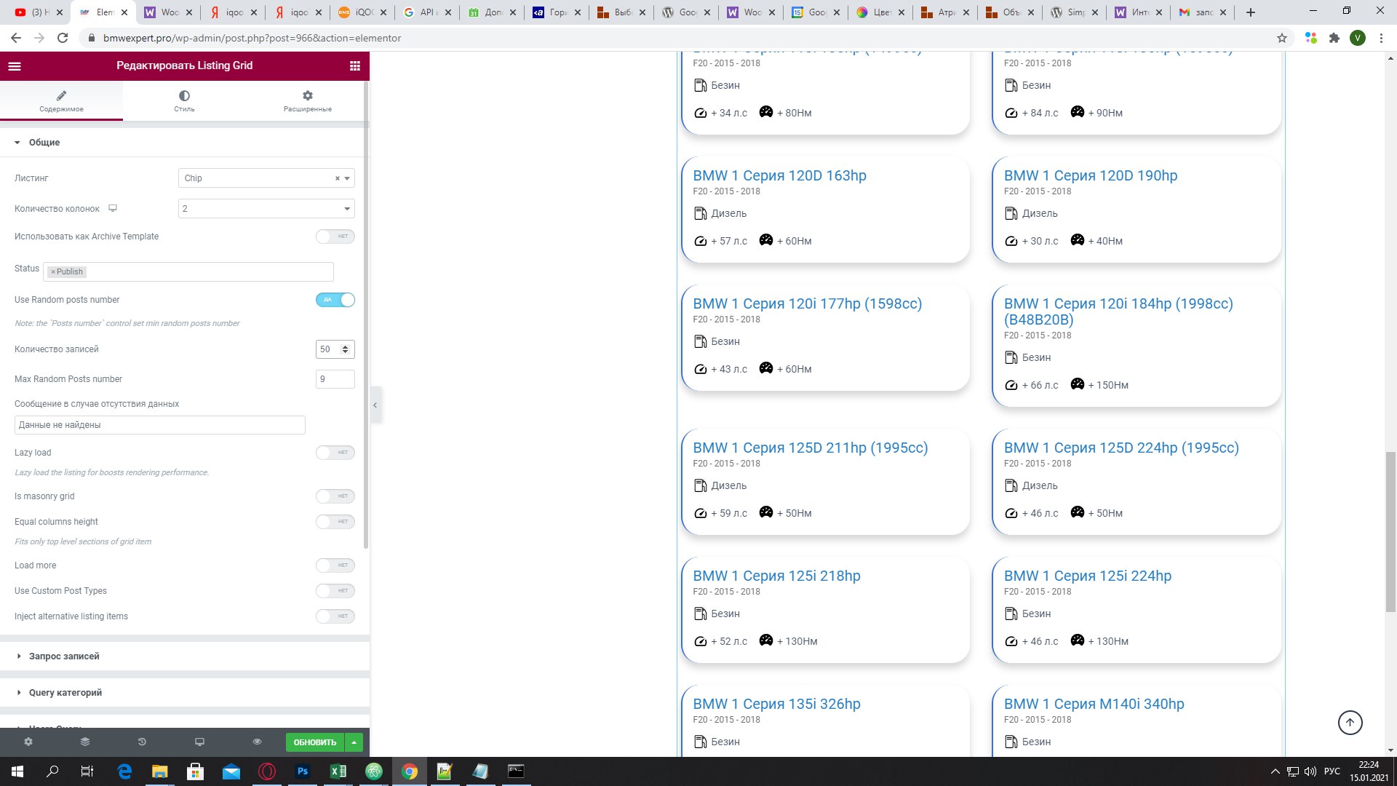Click the Max Random Posts number field
Screen dimensions: 1397x786
(x=335, y=379)
